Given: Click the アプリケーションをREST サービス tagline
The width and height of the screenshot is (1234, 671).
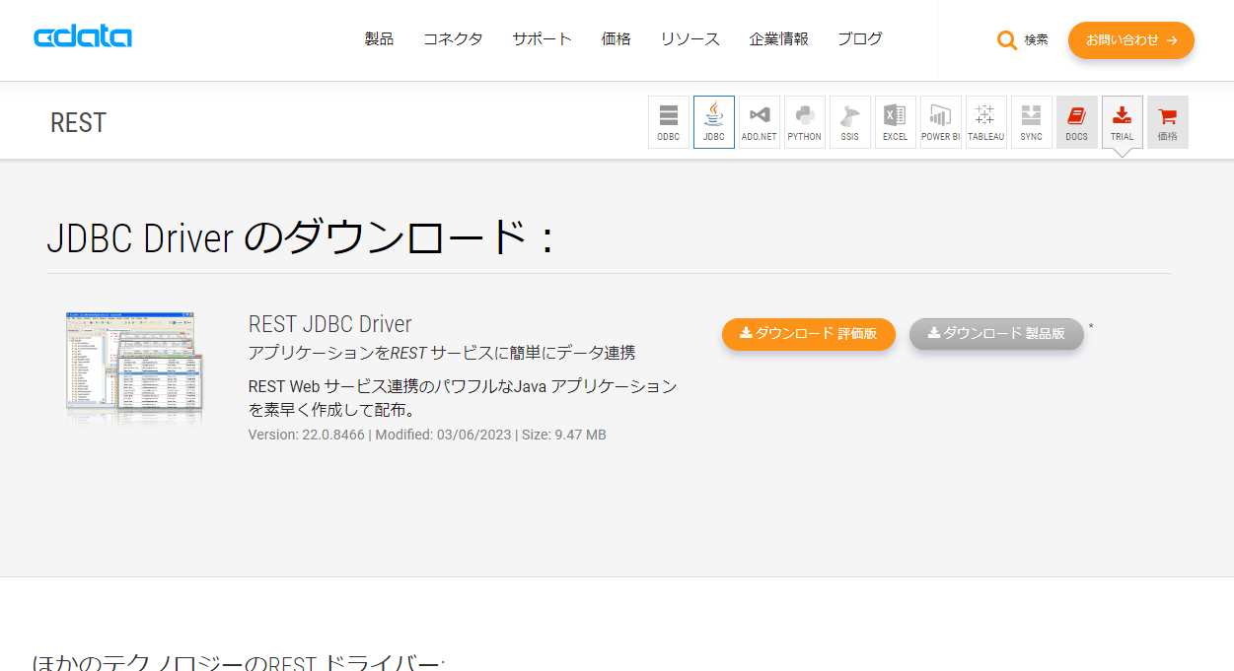Looking at the screenshot, I should coord(441,353).
